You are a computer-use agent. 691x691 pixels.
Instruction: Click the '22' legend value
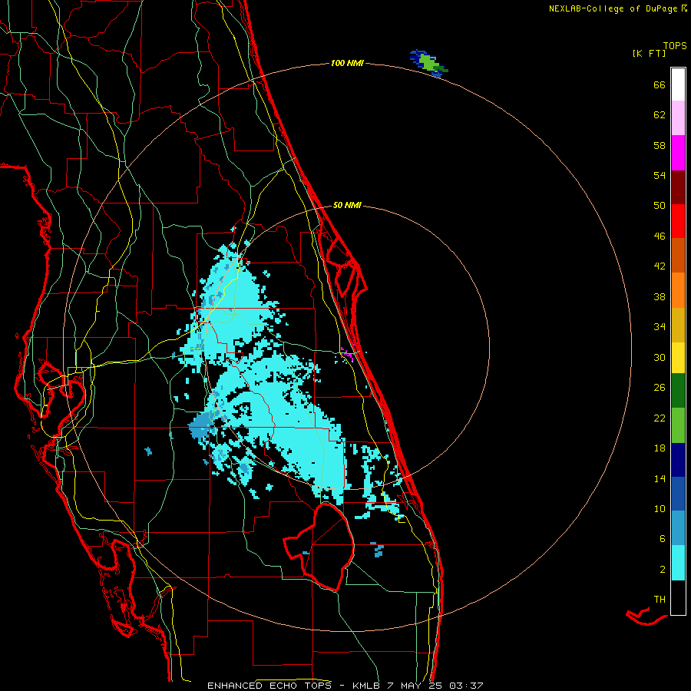coord(660,418)
